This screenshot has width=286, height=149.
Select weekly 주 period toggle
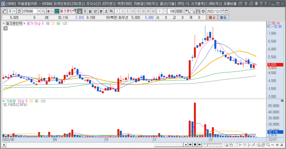pos(85,11)
